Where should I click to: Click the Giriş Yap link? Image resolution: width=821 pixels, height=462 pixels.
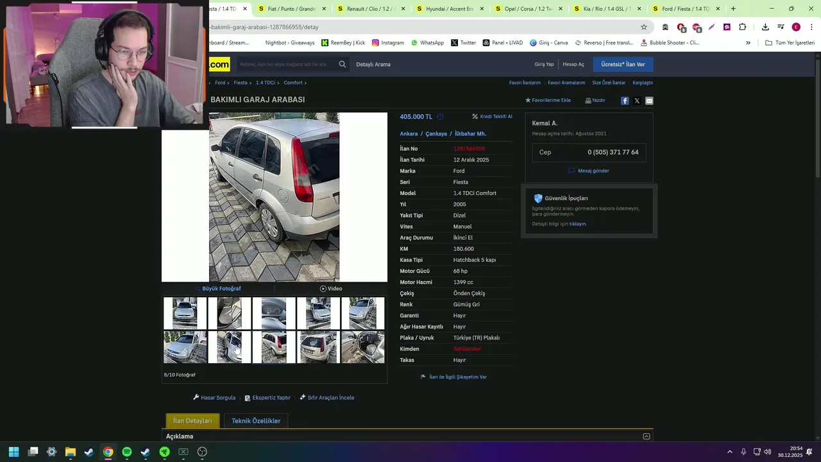coord(544,64)
